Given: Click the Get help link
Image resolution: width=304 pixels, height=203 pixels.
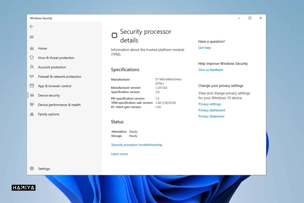Looking at the screenshot, I should 205,48.
